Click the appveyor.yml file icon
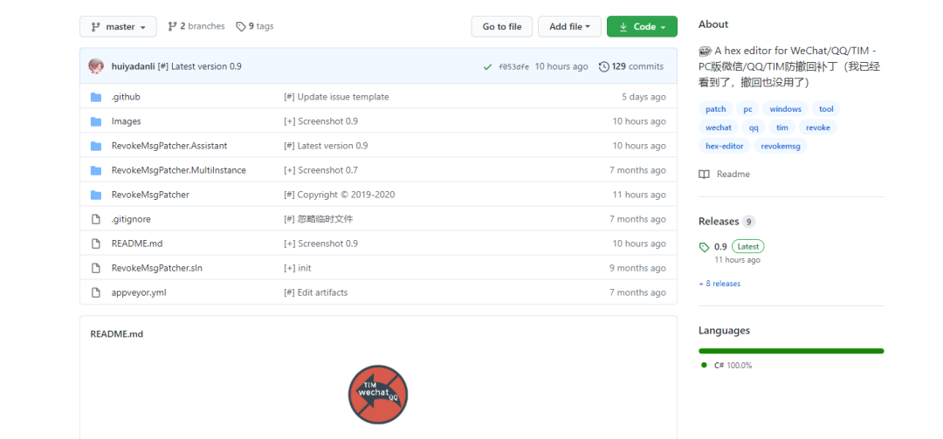This screenshot has width=943, height=439. point(95,293)
